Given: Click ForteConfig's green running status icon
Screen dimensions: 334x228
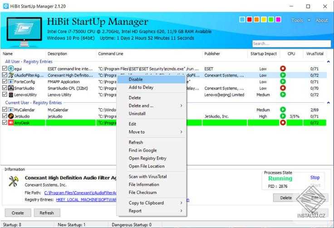Looking at the screenshot, I should (x=283, y=81).
